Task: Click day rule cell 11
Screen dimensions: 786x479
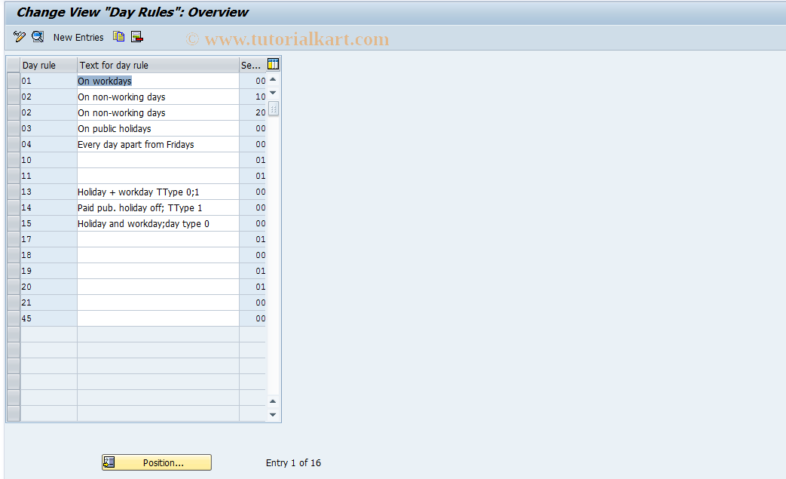Action: coord(49,176)
